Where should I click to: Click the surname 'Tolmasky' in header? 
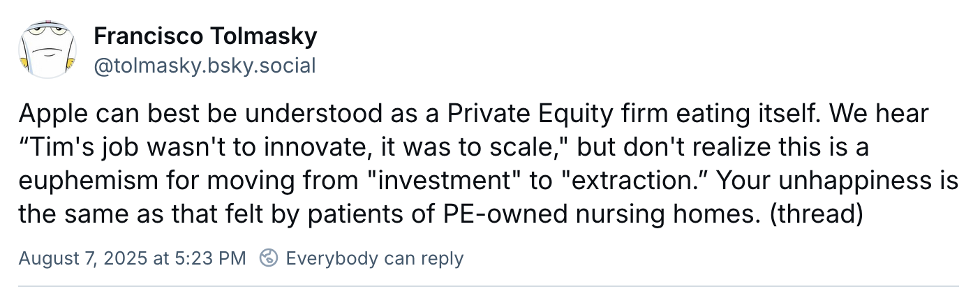pos(253,35)
